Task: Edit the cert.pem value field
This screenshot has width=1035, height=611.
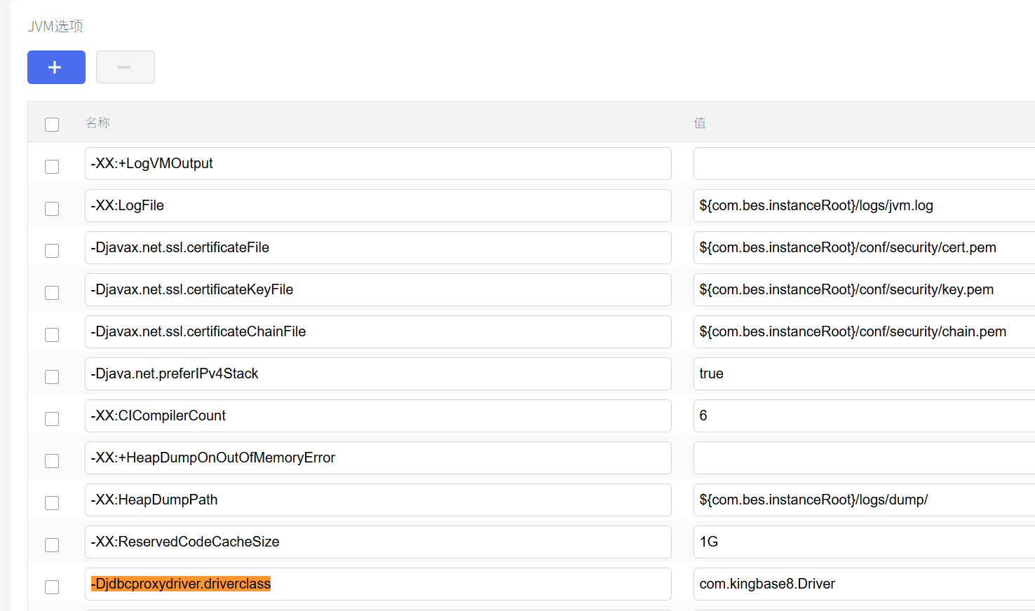Action: click(x=862, y=247)
